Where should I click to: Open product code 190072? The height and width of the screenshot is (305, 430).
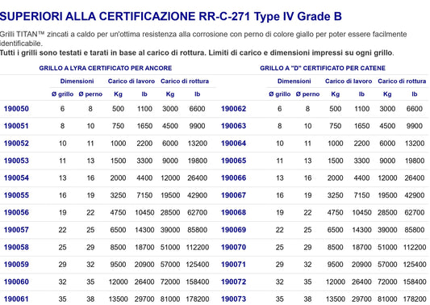point(234,282)
